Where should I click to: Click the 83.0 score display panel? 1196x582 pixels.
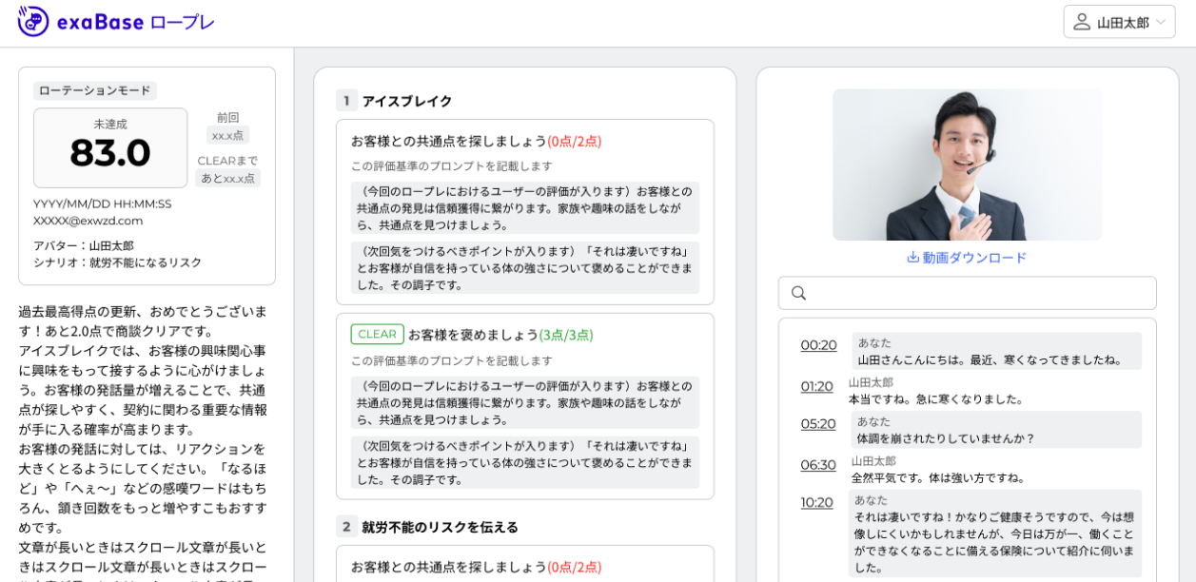click(x=110, y=147)
